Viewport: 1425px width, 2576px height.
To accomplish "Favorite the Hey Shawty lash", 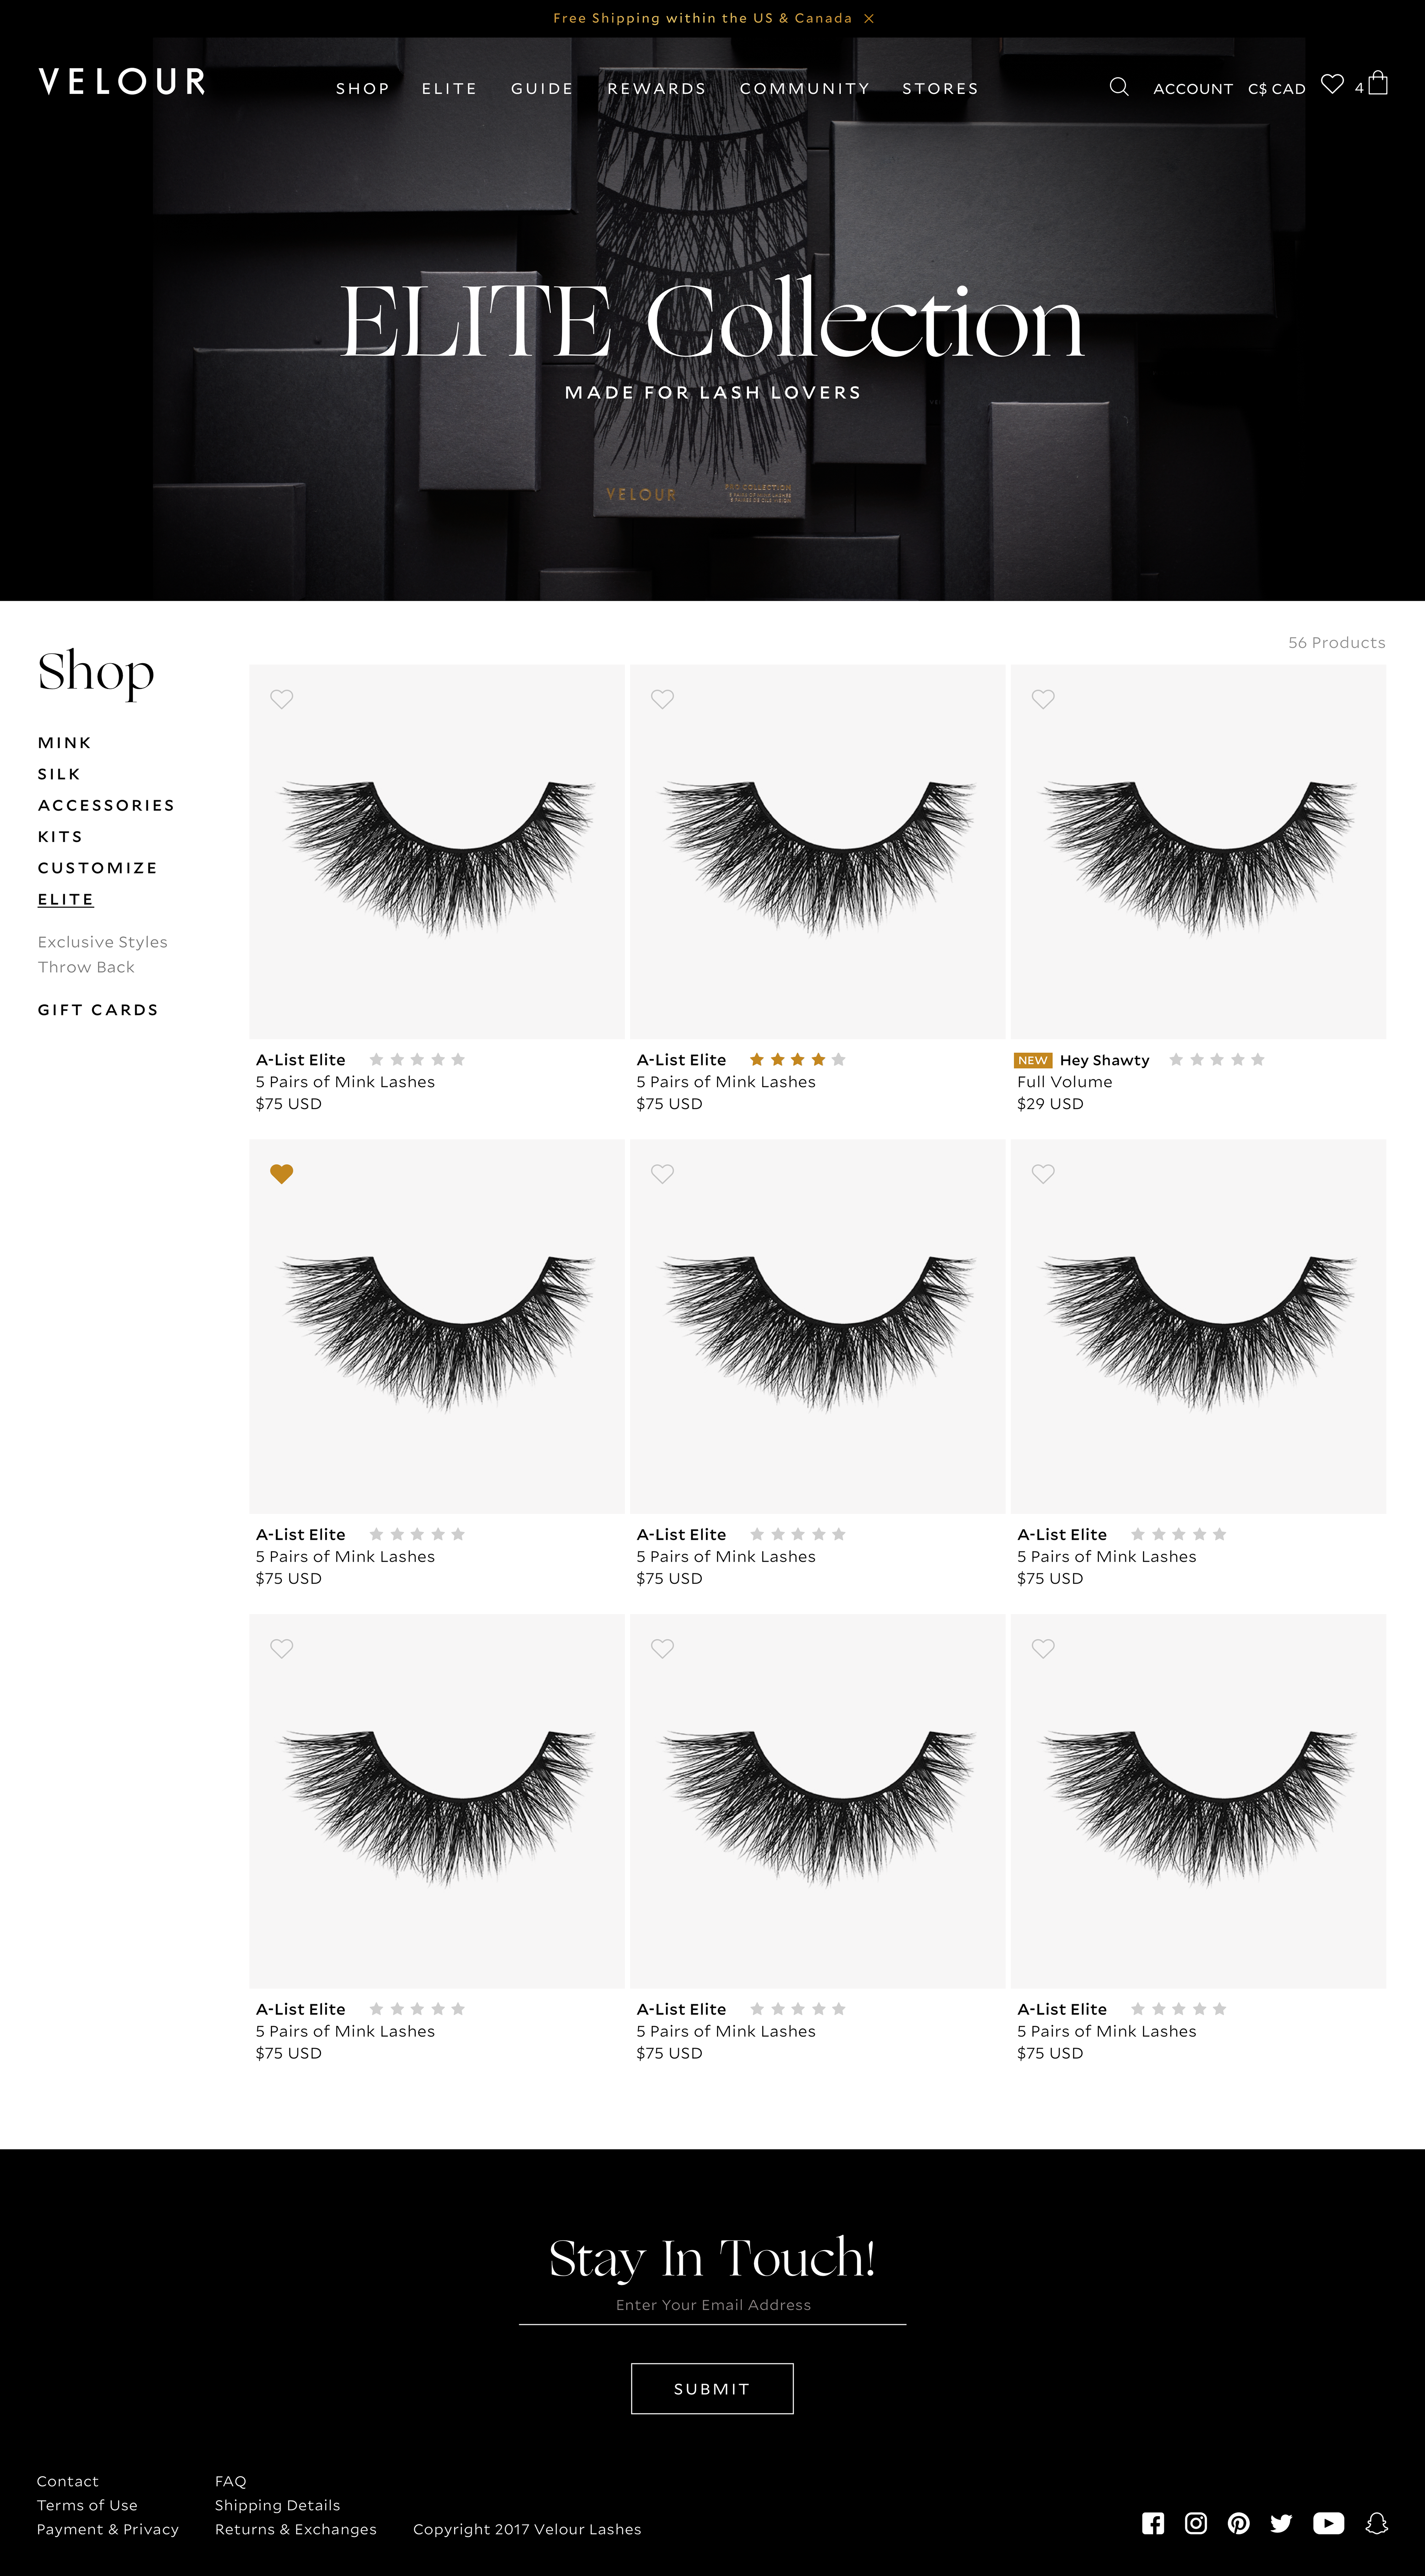I will [x=1043, y=699].
